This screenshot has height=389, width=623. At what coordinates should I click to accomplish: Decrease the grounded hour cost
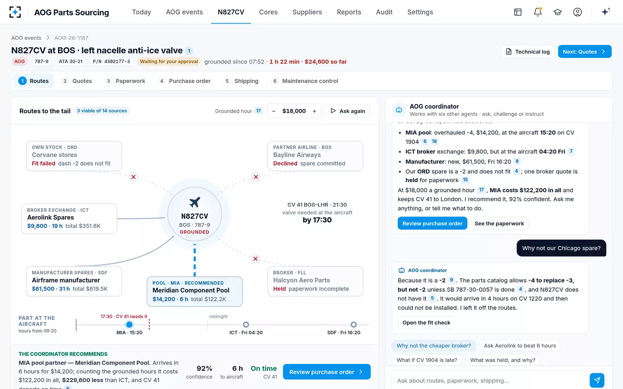(x=274, y=111)
